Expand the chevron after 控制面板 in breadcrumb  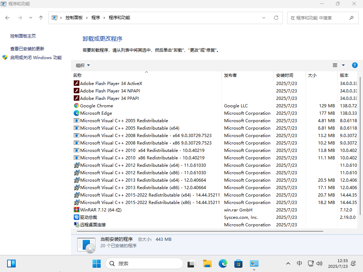click(87, 18)
